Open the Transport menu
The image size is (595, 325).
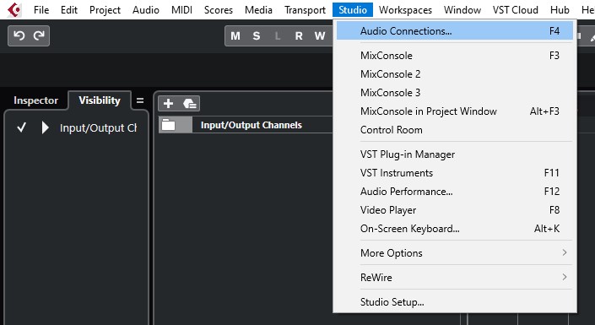coord(305,10)
